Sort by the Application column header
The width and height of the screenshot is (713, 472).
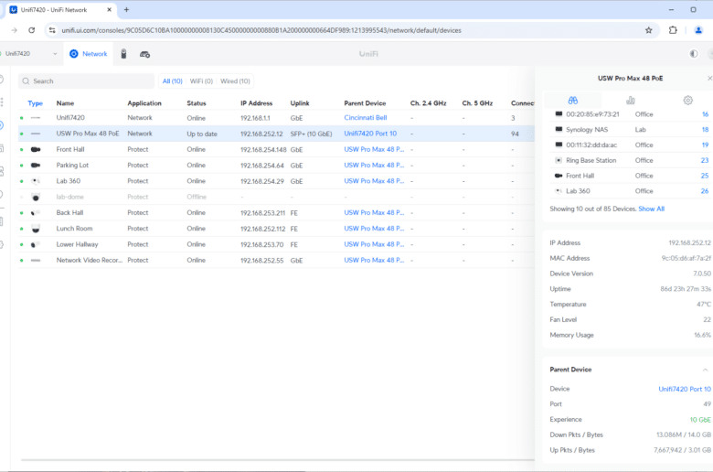pos(144,103)
